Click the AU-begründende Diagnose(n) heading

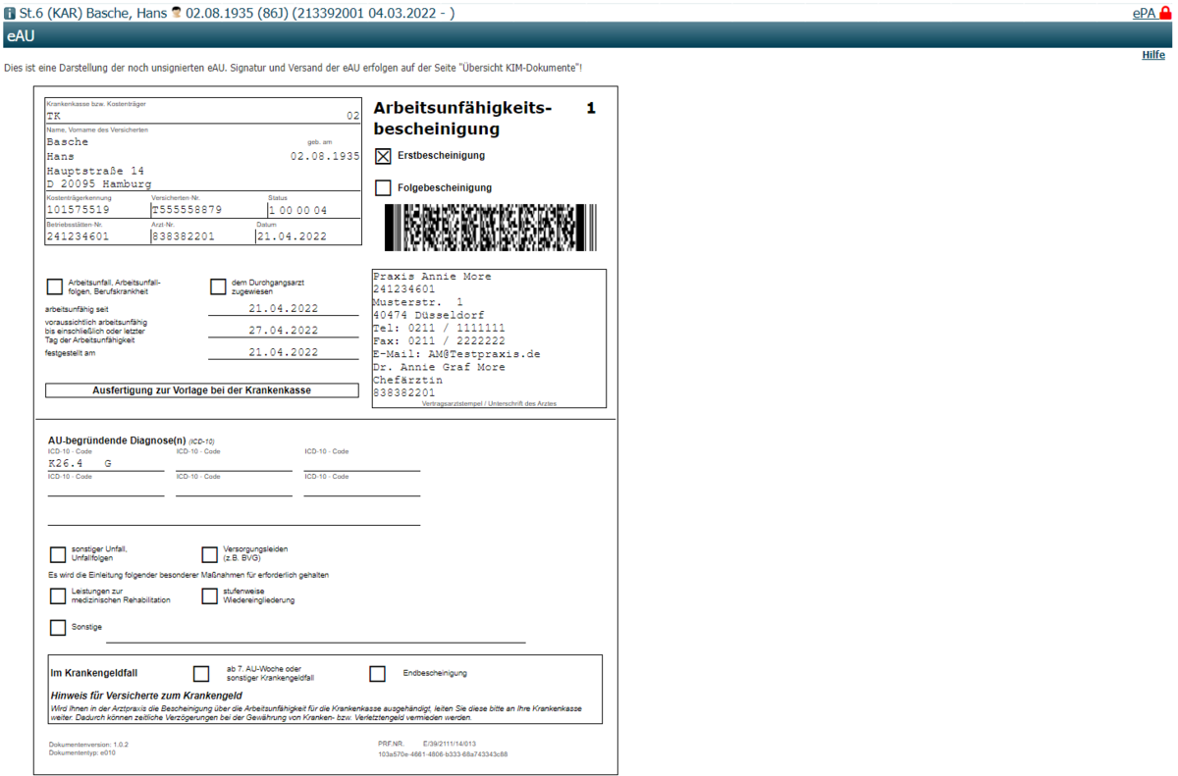pyautogui.click(x=117, y=440)
